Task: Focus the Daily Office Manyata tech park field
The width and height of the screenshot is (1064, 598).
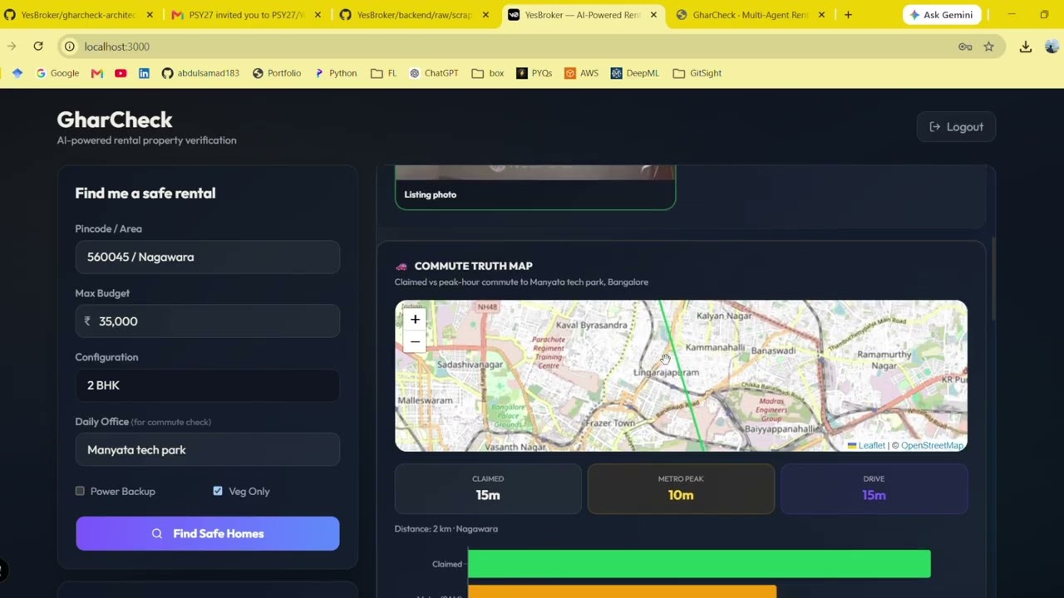Action: coord(208,449)
